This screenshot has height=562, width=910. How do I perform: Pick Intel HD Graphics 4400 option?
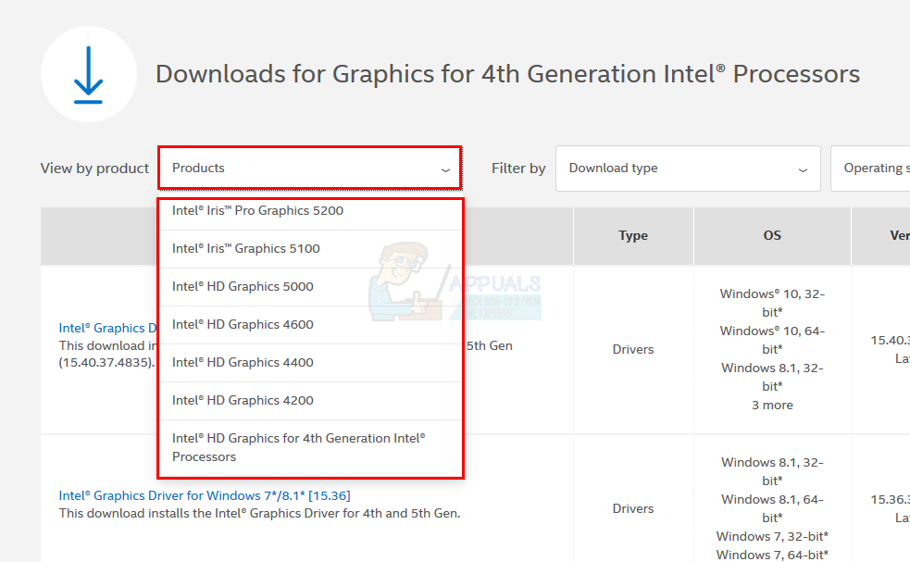pos(310,363)
